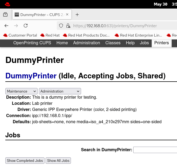The width and height of the screenshot is (177, 168).
Task: Open the Administration nav tab
Action: tap(87, 43)
